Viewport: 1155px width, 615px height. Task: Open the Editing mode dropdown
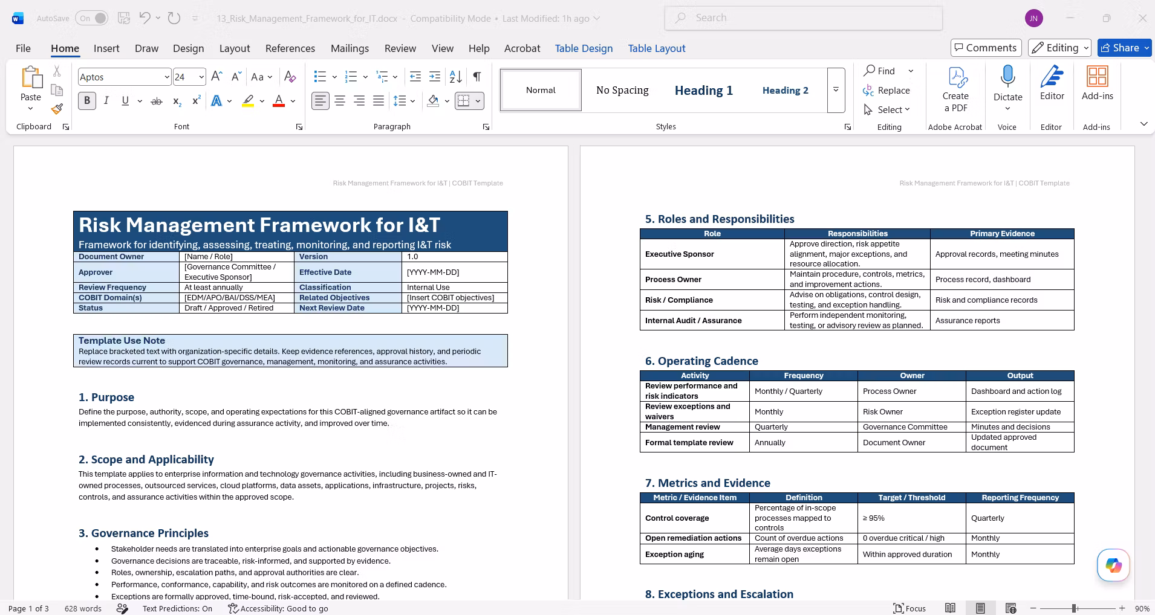tap(1059, 48)
